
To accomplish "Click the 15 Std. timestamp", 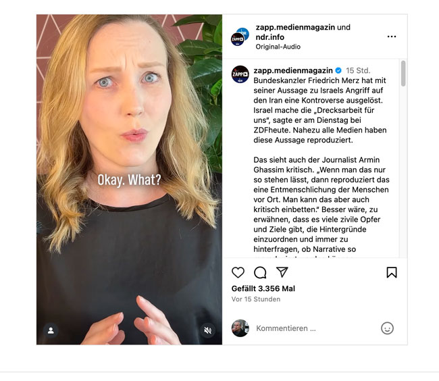I will [358, 70].
